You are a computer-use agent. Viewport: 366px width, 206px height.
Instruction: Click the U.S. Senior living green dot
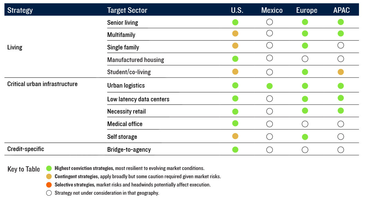click(x=235, y=22)
